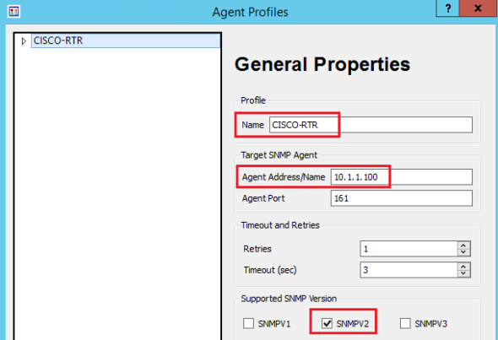Click the Agent Address/Name field
The image size is (498, 340).
pyautogui.click(x=402, y=177)
